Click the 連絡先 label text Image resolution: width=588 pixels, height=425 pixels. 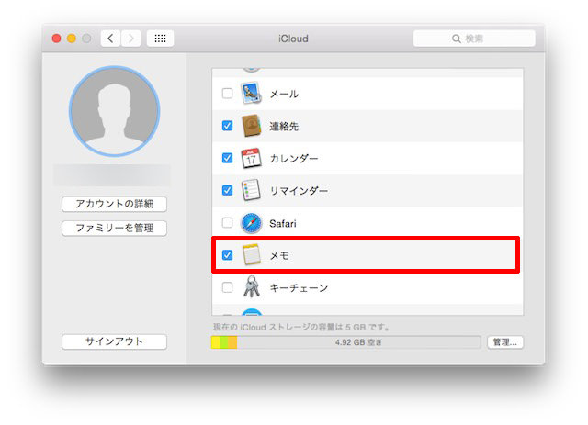(x=284, y=127)
